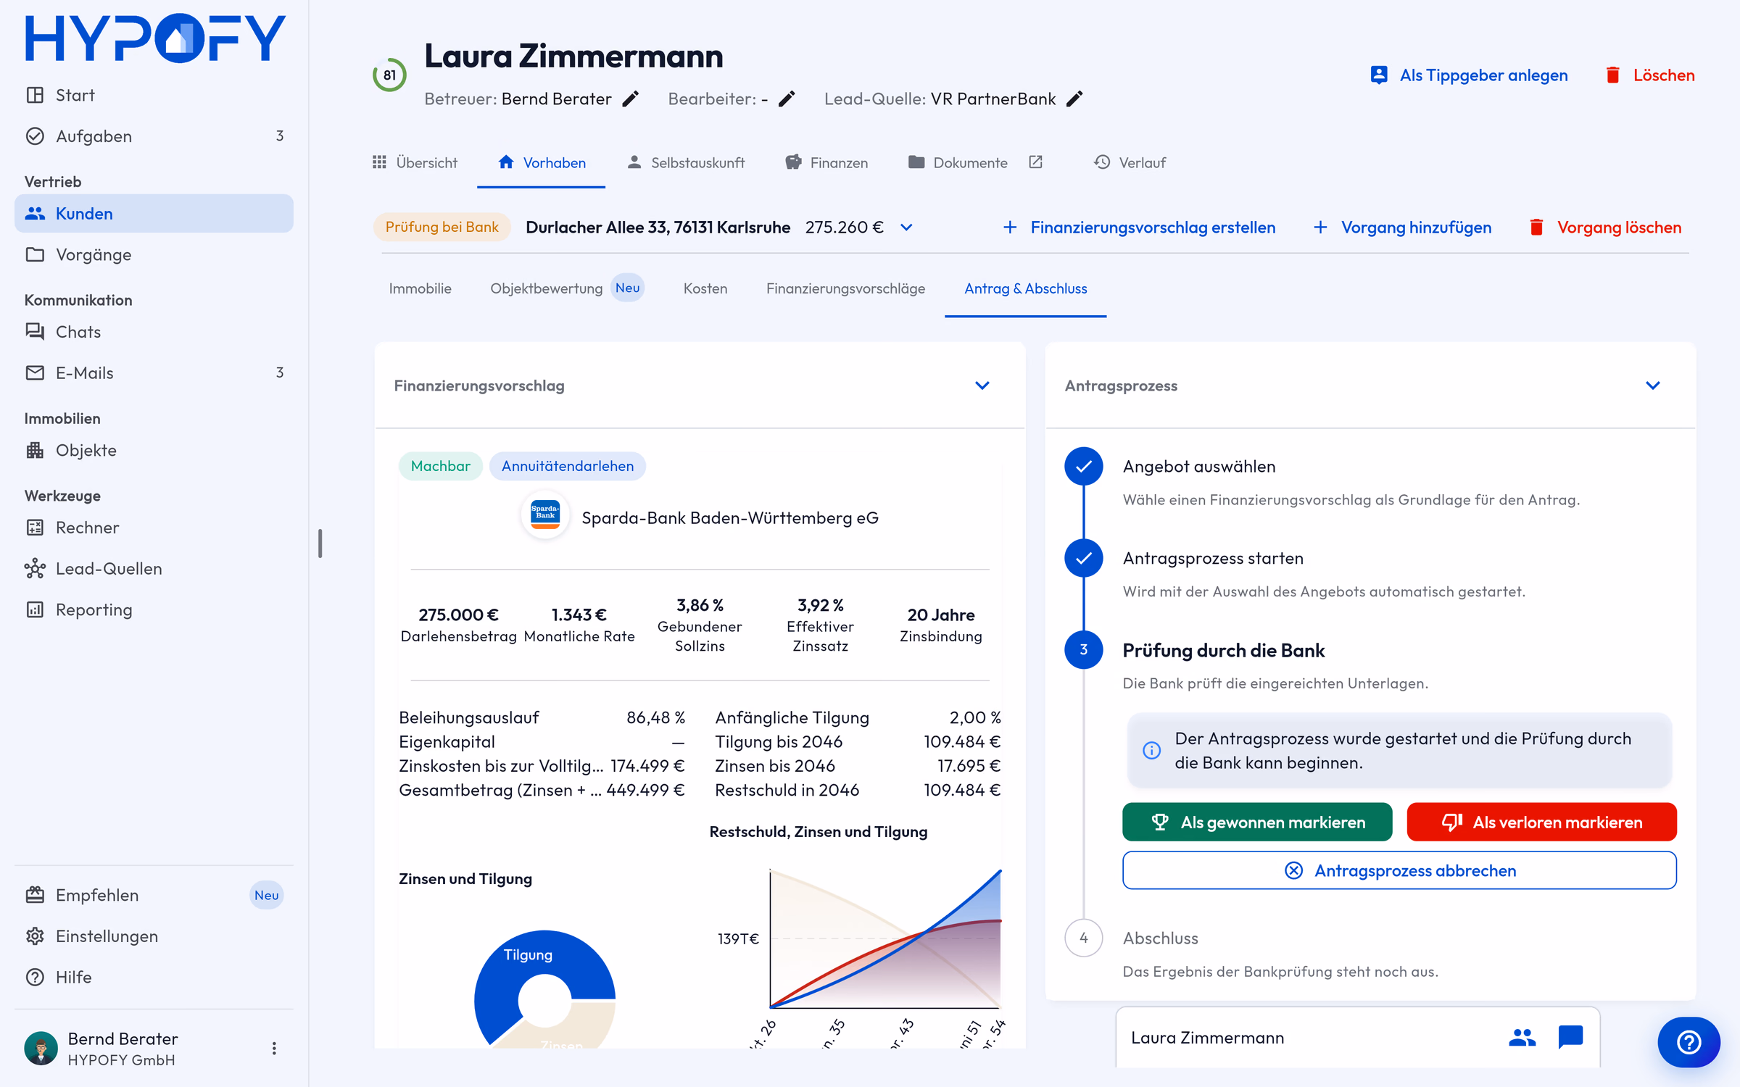Click Durlacher Allee 33 address text
This screenshot has height=1087, width=1740.
tap(658, 228)
